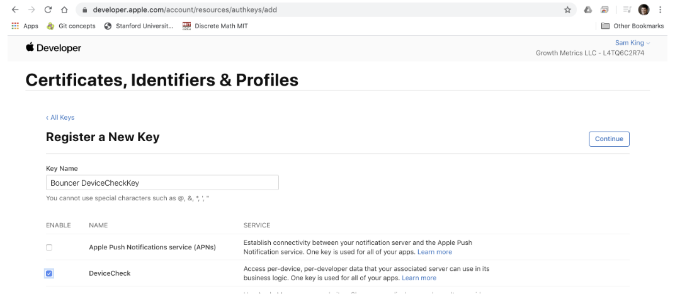Go back with the browser back arrow
The height and width of the screenshot is (296, 675).
pyautogui.click(x=15, y=9)
